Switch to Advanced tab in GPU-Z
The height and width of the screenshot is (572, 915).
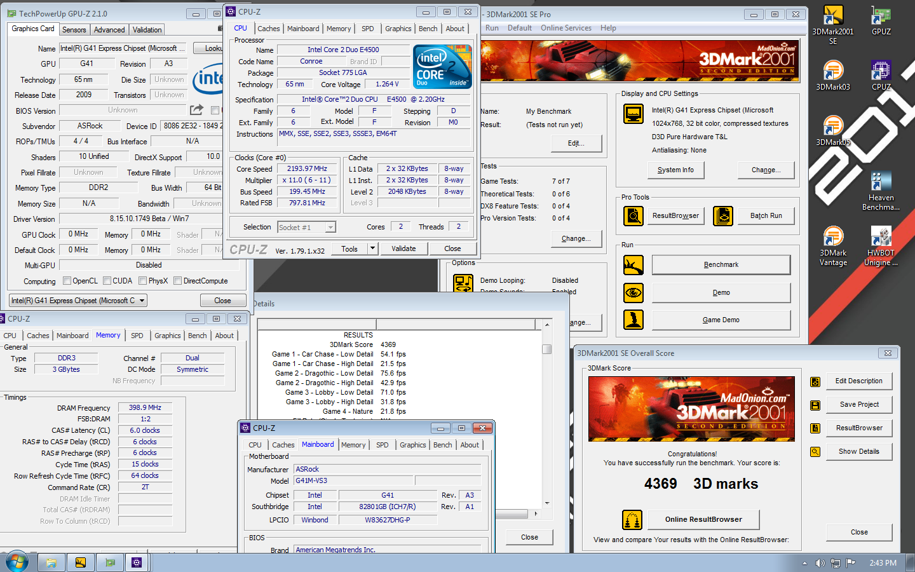coord(109,30)
